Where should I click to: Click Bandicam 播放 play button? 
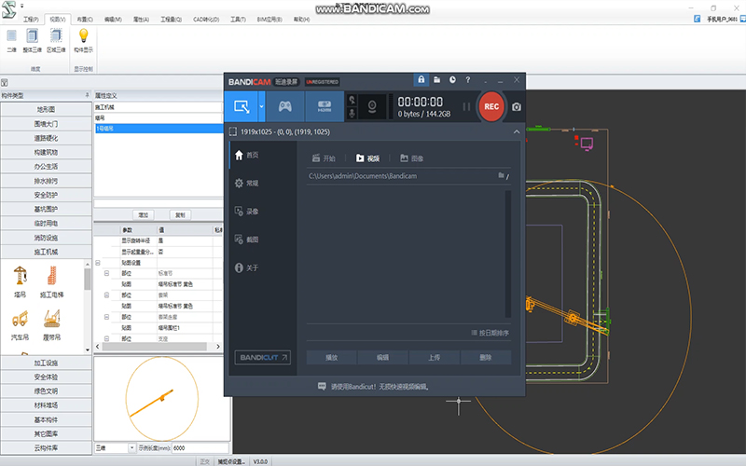coord(331,358)
